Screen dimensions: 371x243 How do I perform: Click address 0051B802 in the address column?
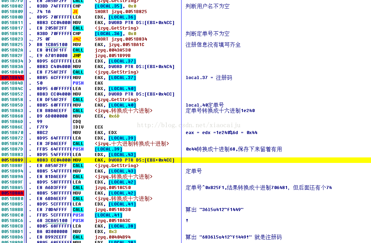pos(12,6)
